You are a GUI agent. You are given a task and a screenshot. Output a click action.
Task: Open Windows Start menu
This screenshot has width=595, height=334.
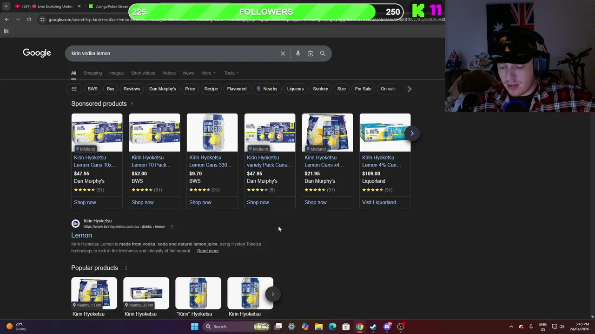(195, 327)
